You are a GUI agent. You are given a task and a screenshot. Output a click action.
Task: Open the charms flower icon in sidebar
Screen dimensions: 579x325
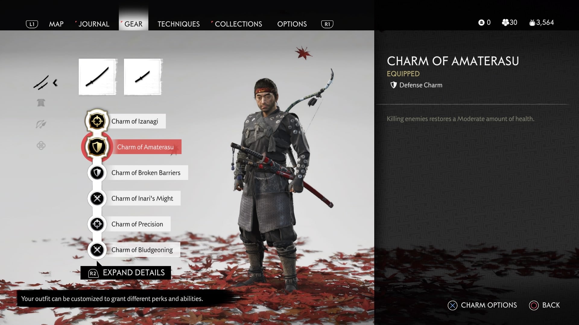pyautogui.click(x=41, y=146)
